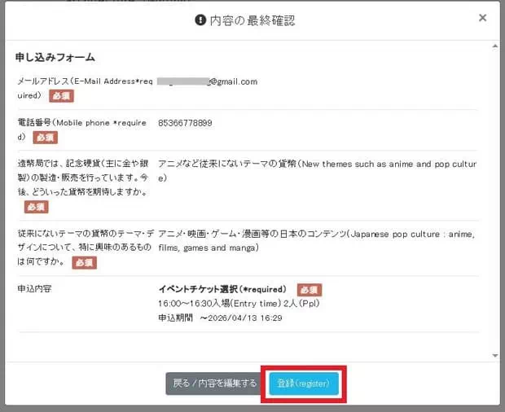The image size is (505, 412).
Task: Click 必須 badge beside メールアドレス label
Action: pyautogui.click(x=61, y=96)
